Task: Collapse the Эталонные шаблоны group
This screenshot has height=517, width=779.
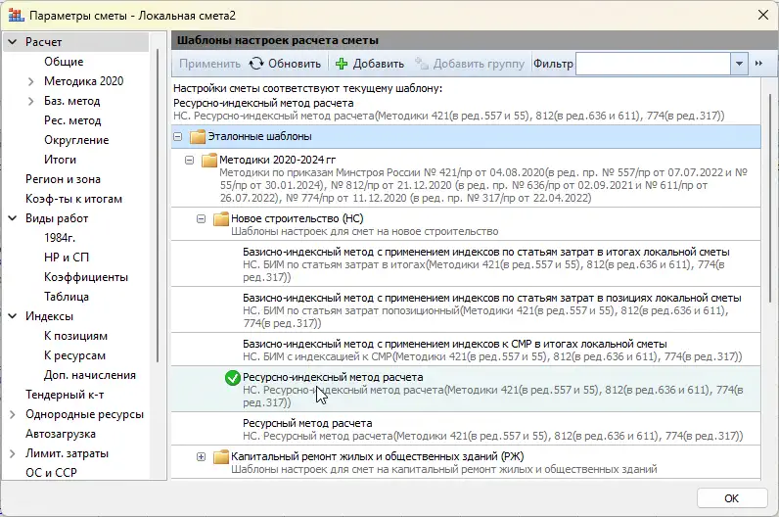Action: coord(179,136)
